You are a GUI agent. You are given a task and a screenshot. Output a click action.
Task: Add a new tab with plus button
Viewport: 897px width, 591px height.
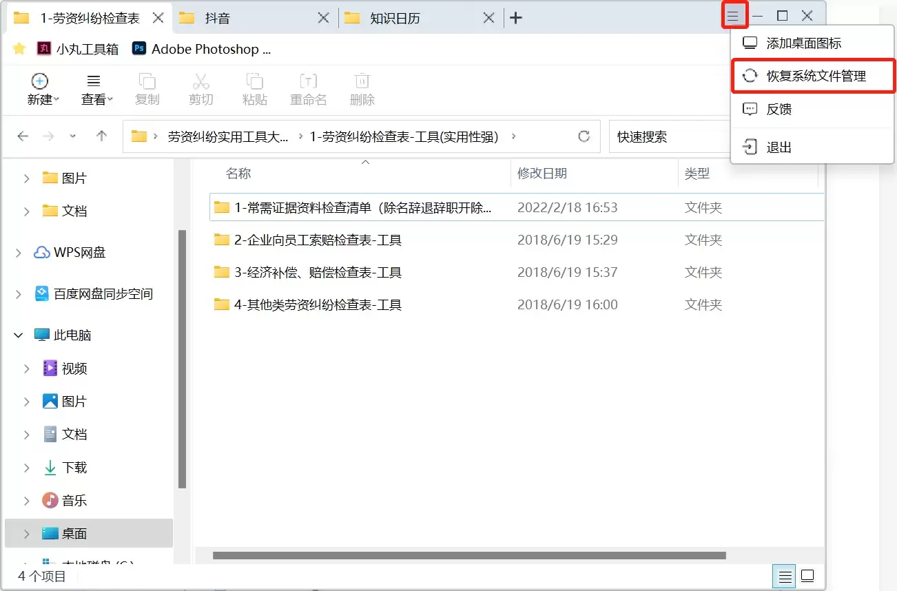515,18
